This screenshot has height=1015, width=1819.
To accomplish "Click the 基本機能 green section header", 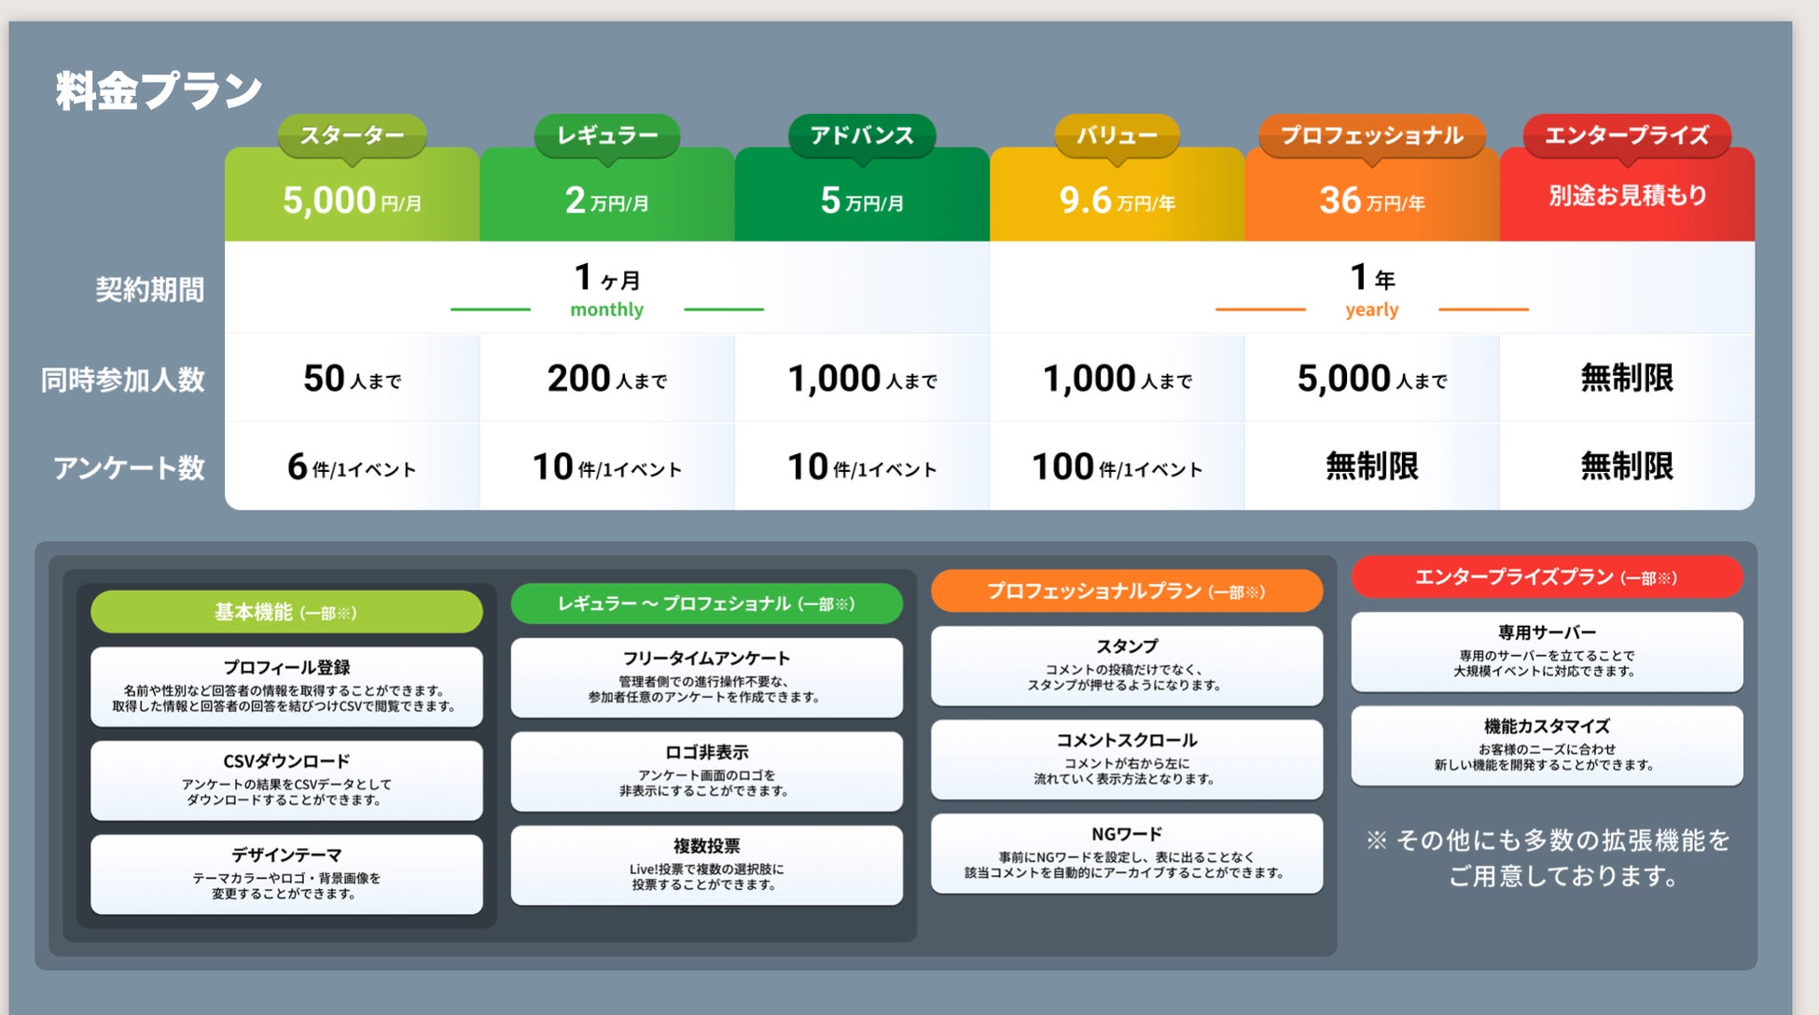I will [286, 612].
